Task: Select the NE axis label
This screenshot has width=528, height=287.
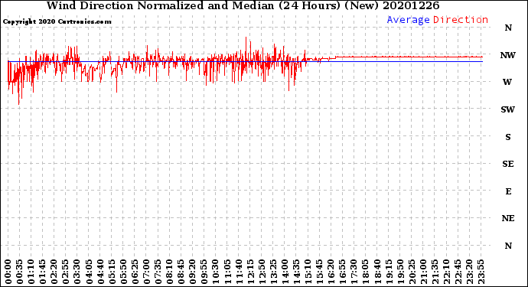Action: (508, 219)
